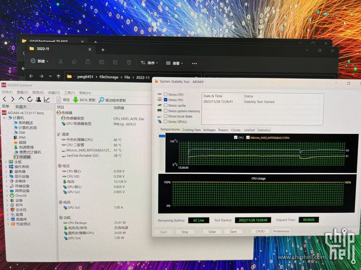Enable the Stress GPU(s) checkbox

(165, 121)
